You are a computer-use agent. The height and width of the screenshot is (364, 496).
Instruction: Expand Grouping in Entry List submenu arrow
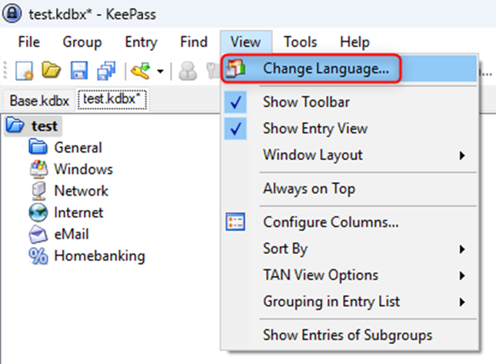click(462, 302)
